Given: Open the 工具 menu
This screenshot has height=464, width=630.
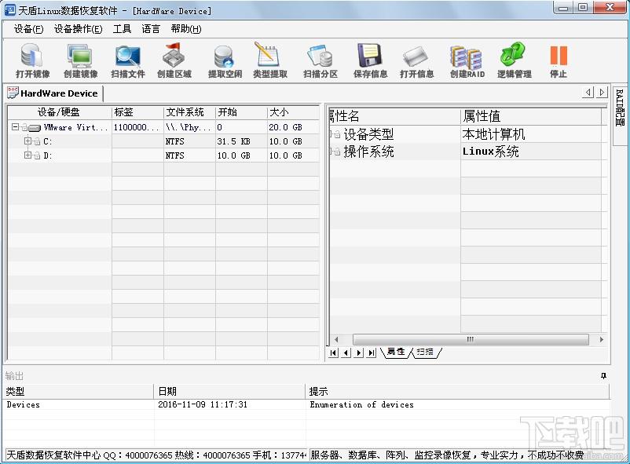Looking at the screenshot, I should (x=122, y=29).
